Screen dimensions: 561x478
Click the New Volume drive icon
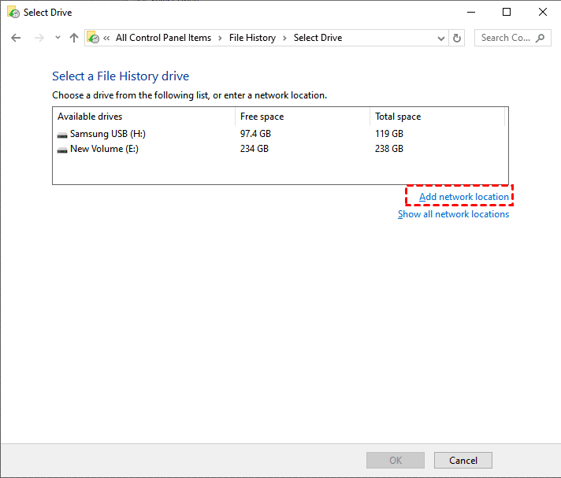click(62, 150)
